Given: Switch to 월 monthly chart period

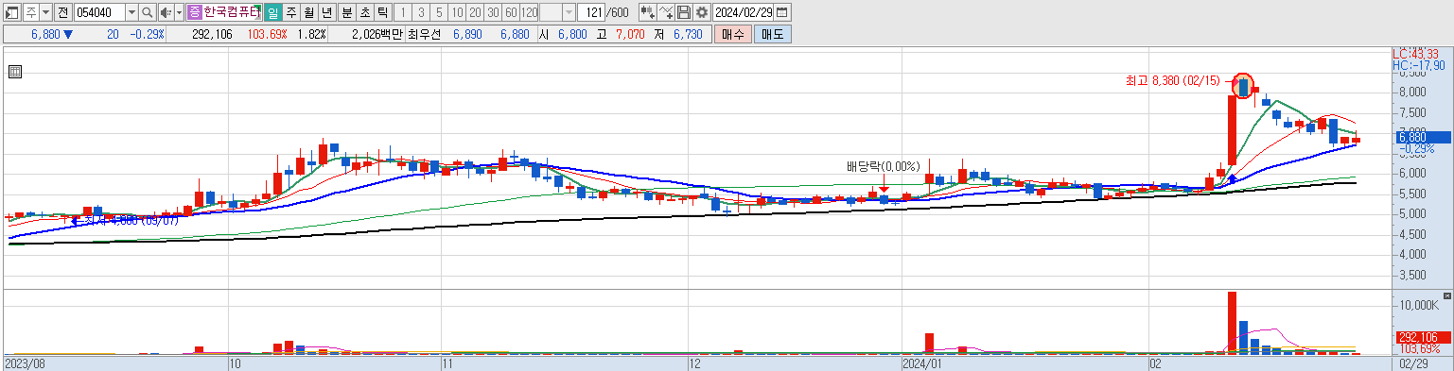Looking at the screenshot, I should click(308, 13).
